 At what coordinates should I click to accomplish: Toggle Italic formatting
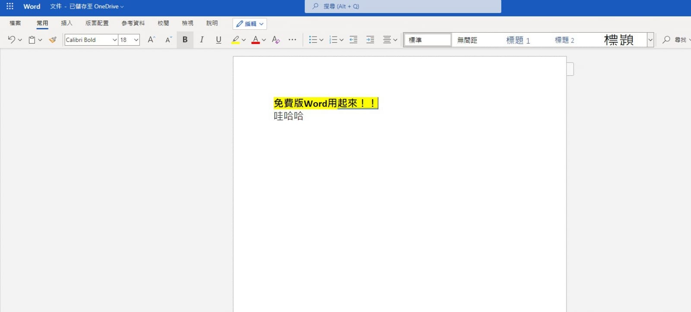tap(202, 40)
